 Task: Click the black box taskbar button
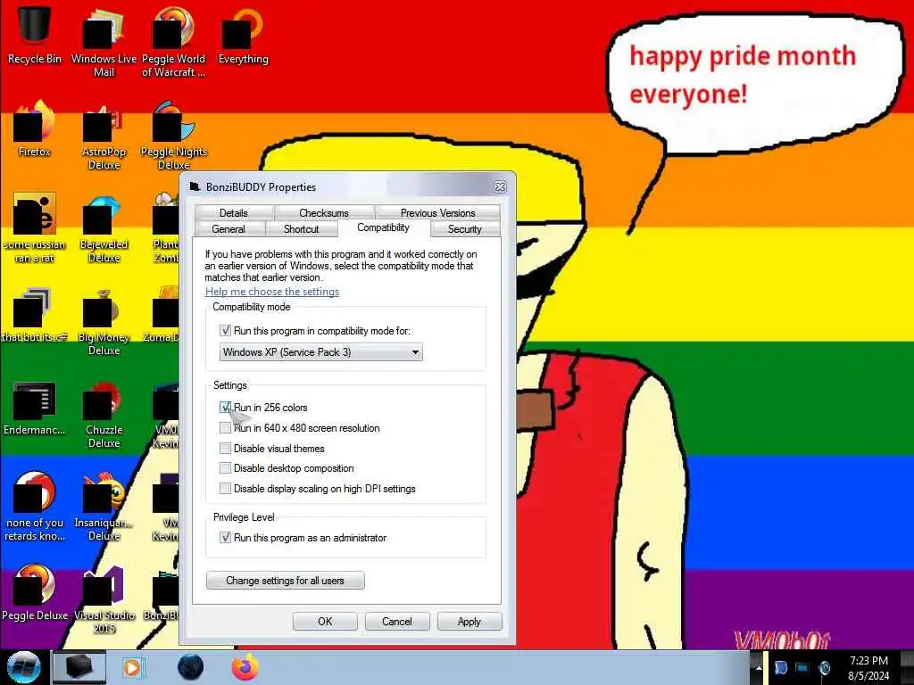pos(79,667)
